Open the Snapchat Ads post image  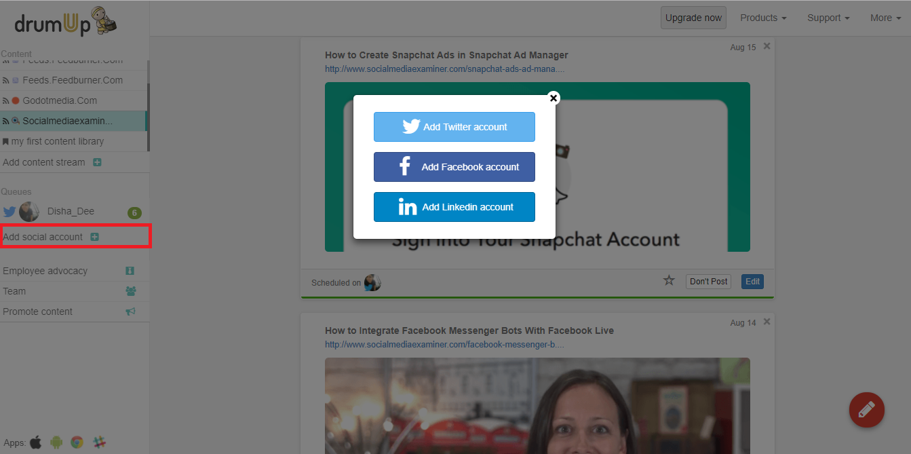coord(537,167)
